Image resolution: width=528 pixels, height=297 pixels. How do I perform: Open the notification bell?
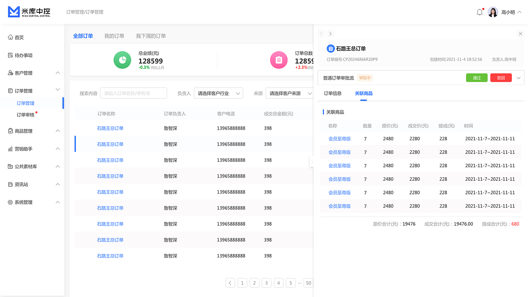(479, 12)
